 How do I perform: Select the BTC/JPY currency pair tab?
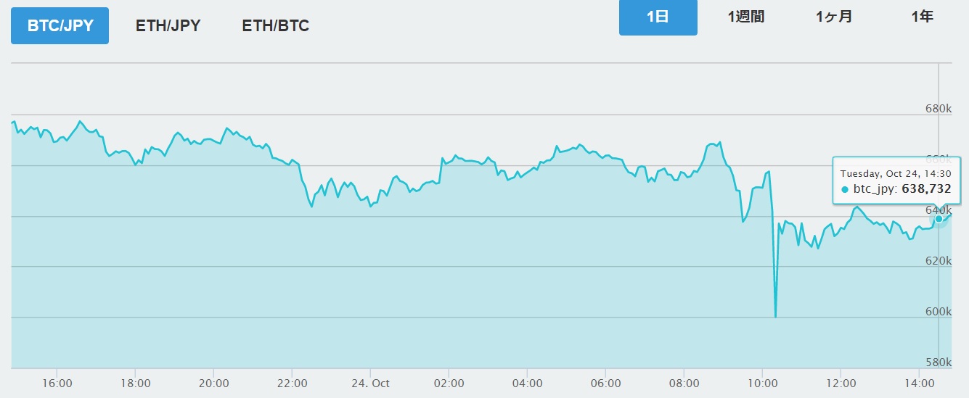(x=60, y=26)
